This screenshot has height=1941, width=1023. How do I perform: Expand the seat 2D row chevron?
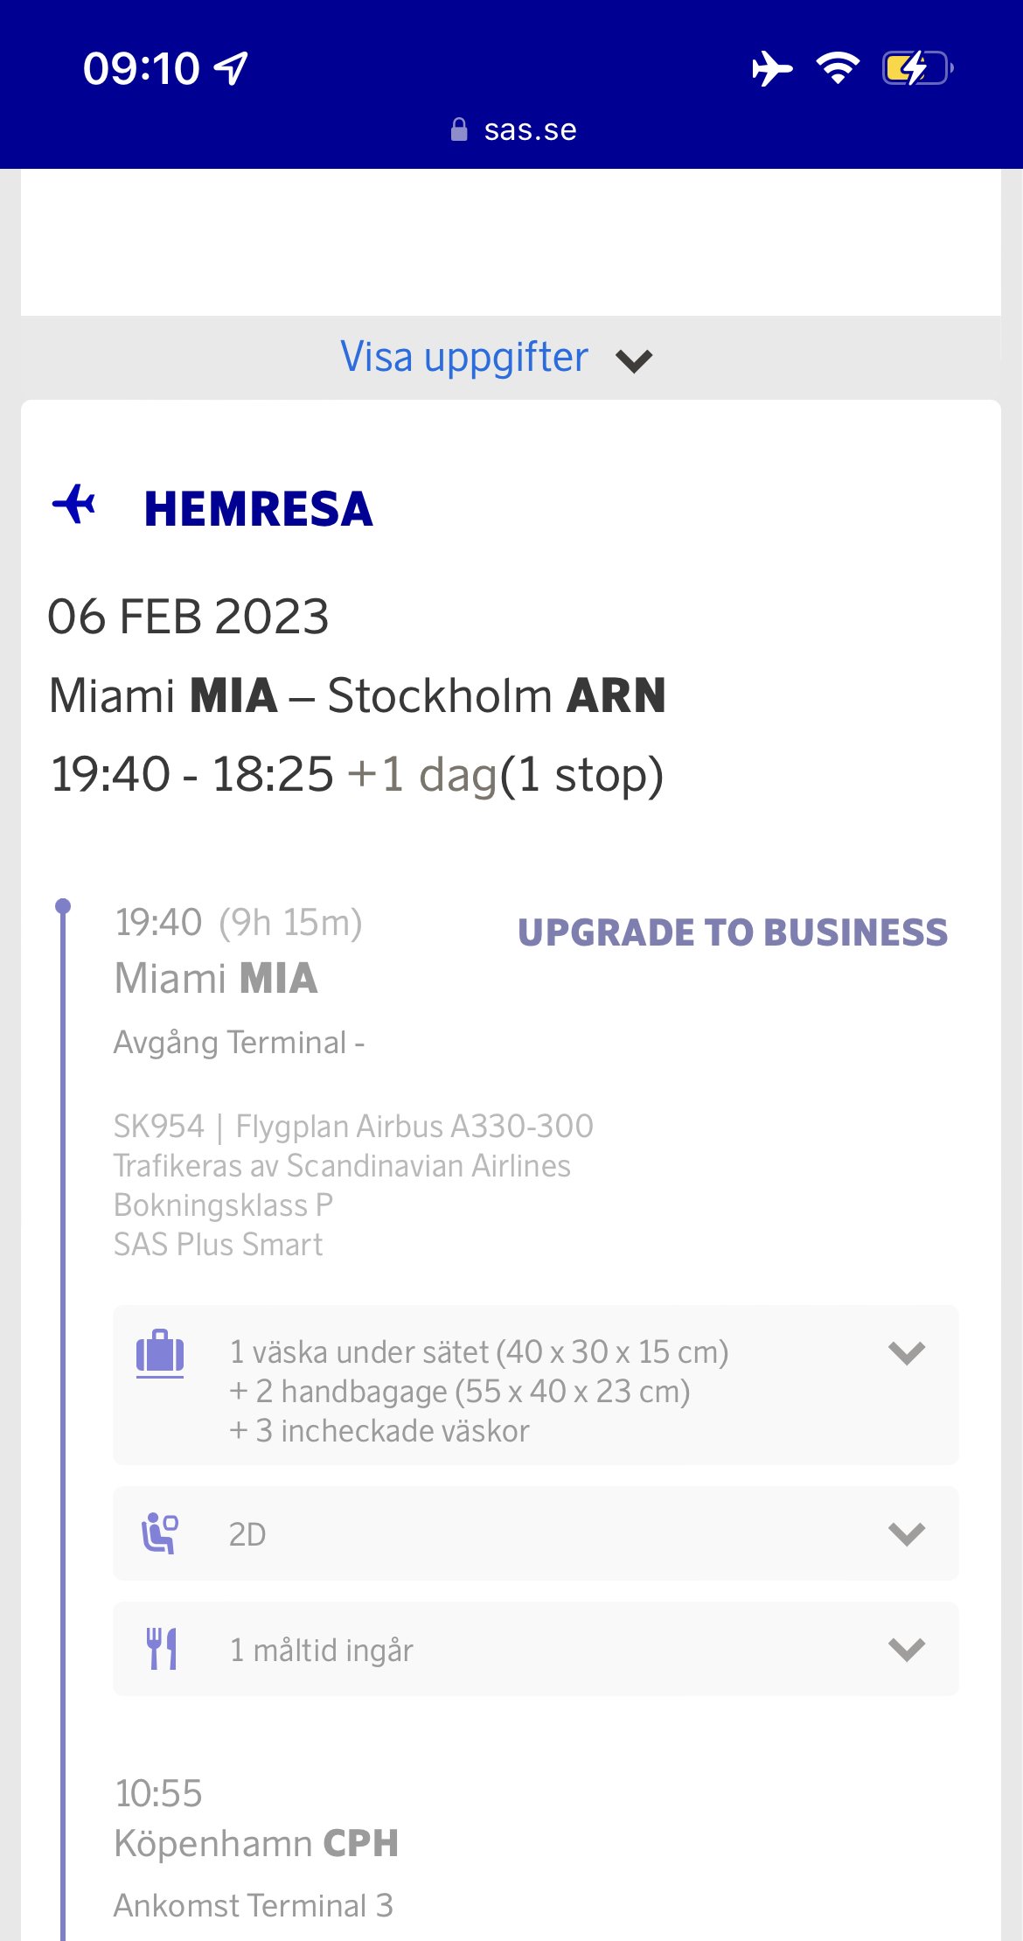point(906,1533)
